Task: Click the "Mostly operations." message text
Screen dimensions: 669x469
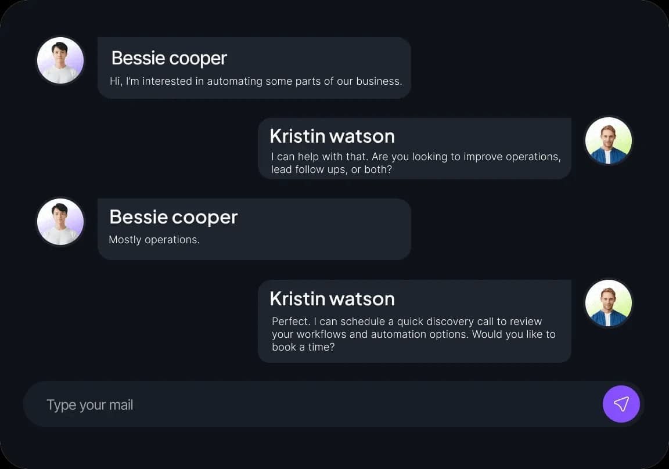Action: [154, 240]
